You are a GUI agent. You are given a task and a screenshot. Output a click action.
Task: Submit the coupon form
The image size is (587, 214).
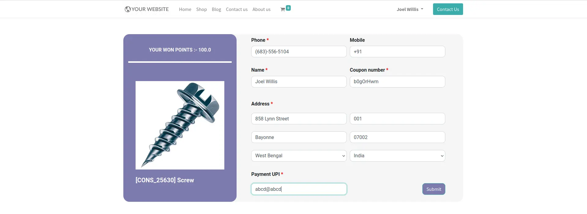click(434, 189)
